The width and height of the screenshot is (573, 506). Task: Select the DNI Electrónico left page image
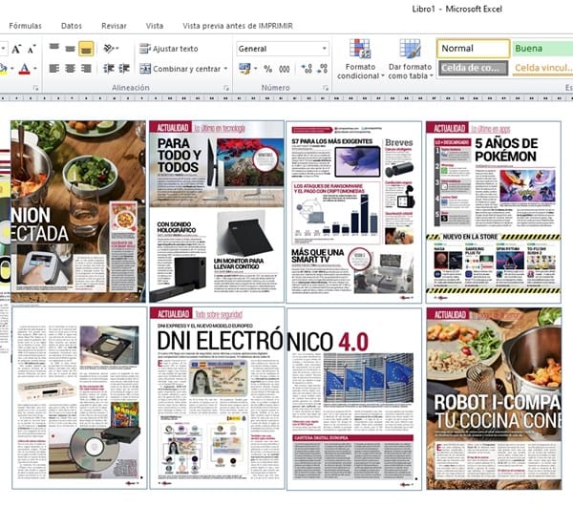tap(217, 398)
